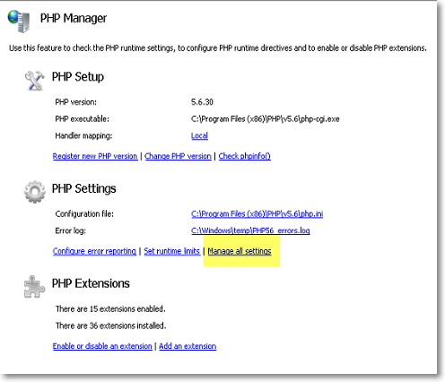This screenshot has height=382, width=445.
Task: Click the PHP Manager globe server icon
Action: tap(19, 21)
